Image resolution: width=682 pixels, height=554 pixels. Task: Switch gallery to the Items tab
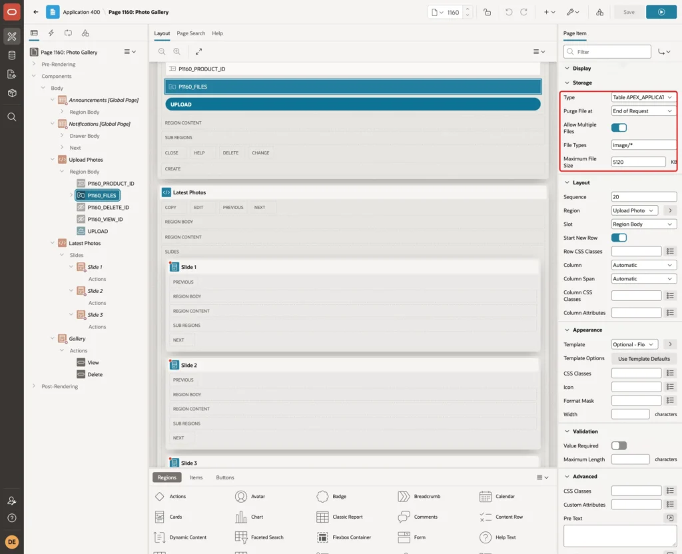(196, 477)
